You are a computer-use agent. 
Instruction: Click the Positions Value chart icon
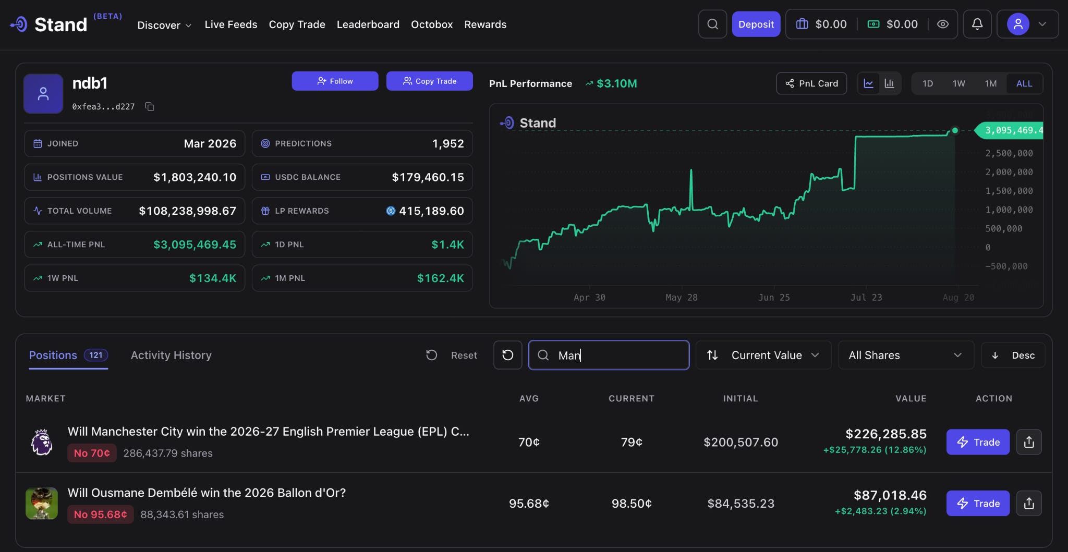click(38, 177)
